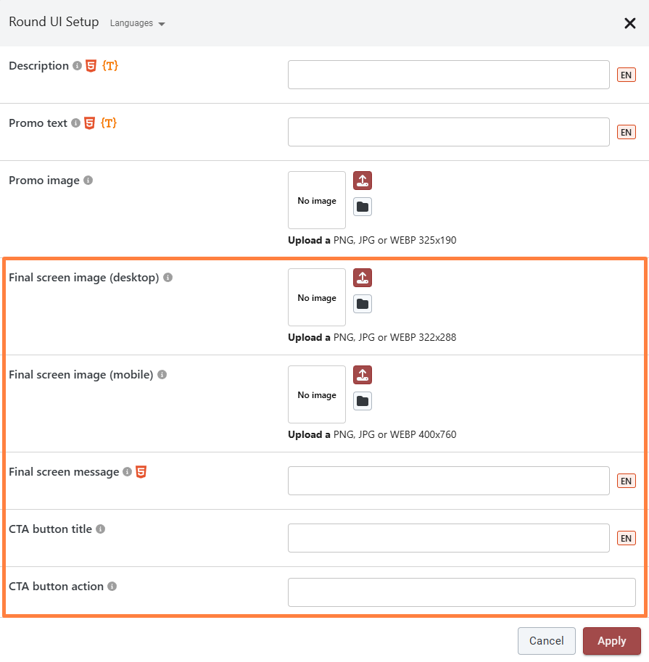Toggle the EN language badge for Description
Viewport: 649px width, 662px height.
(626, 75)
